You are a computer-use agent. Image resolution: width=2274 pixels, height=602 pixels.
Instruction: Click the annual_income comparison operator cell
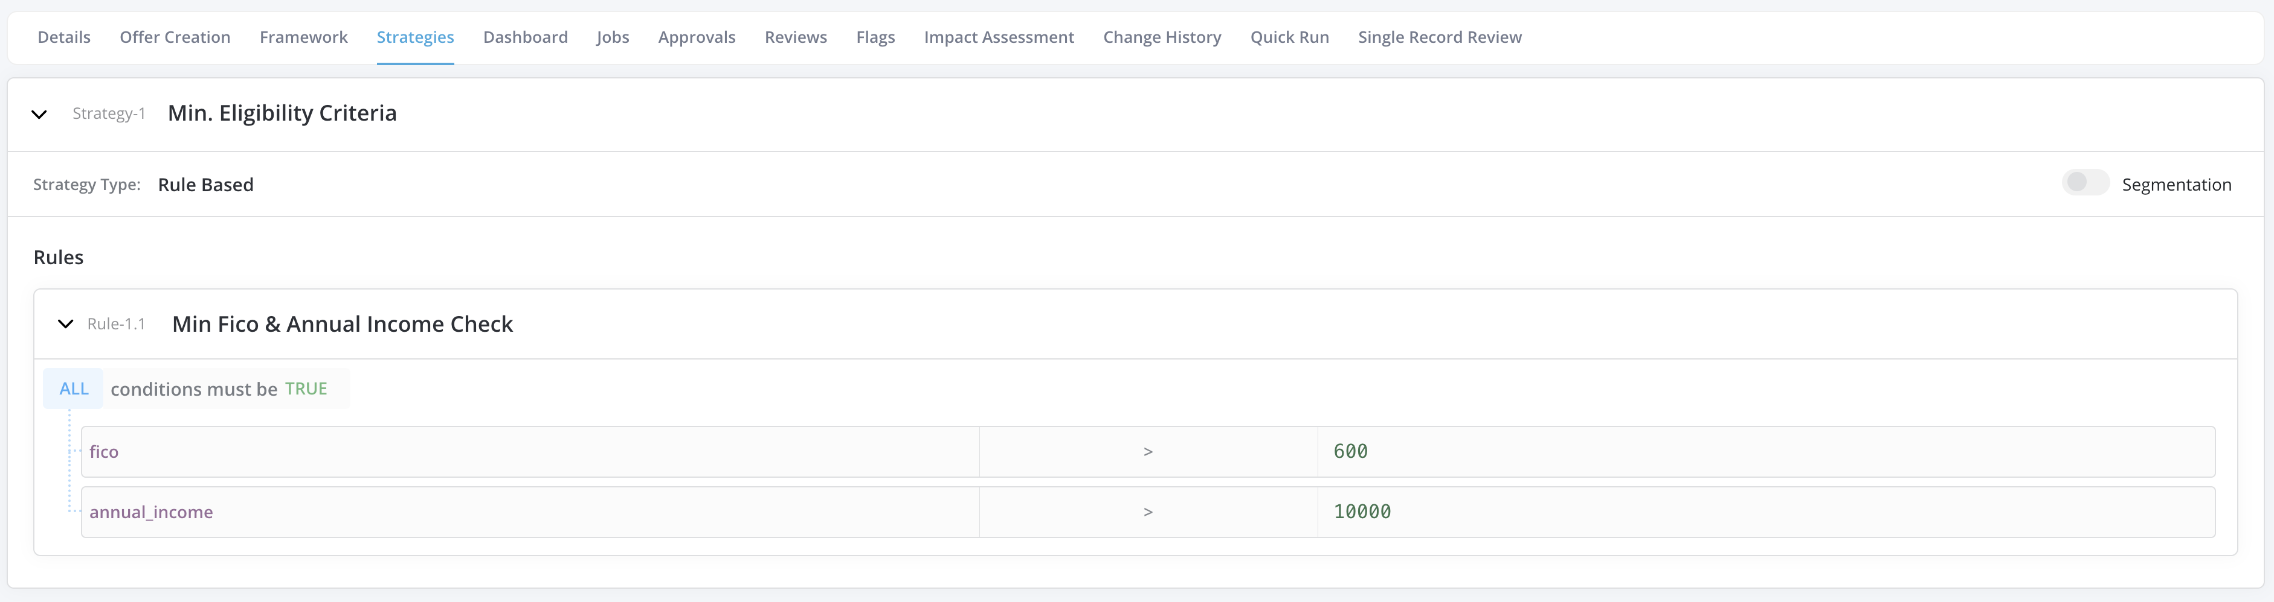point(1148,512)
